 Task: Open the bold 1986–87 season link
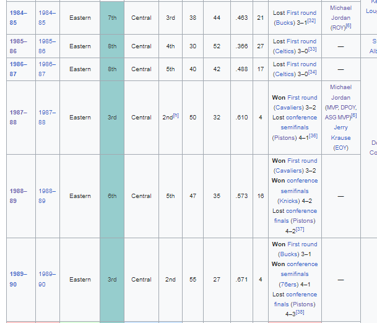(19, 69)
